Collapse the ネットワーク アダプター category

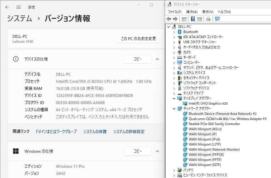(174, 109)
